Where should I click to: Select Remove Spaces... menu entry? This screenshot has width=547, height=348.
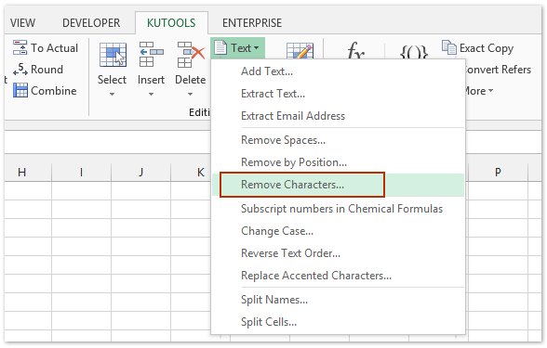(338, 140)
